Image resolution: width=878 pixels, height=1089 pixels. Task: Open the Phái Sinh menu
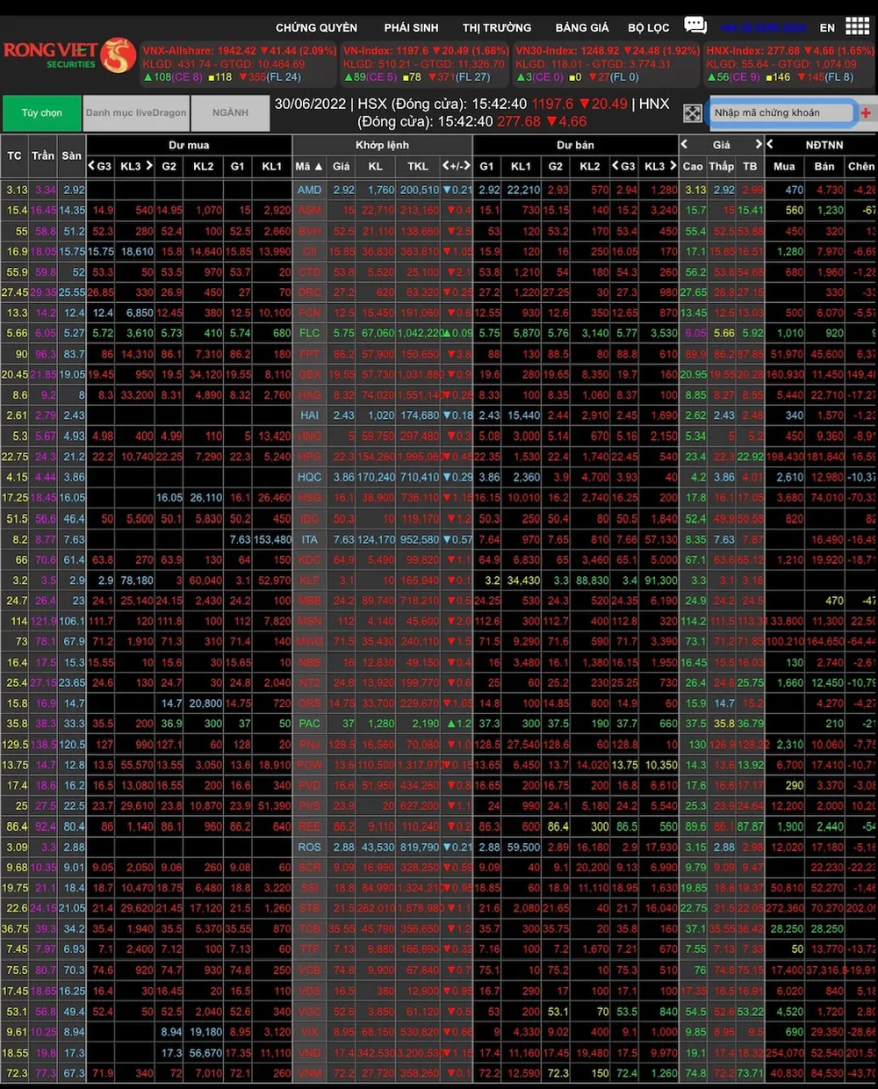411,27
